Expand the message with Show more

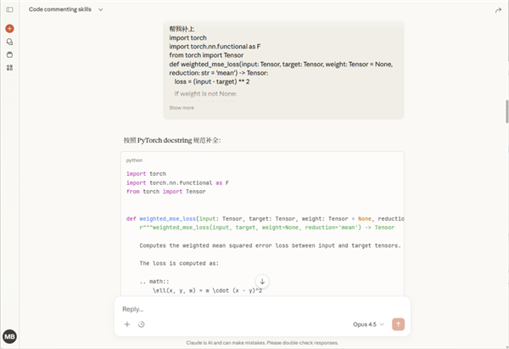point(182,108)
